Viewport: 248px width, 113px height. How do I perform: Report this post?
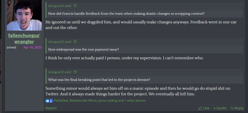tap(51, 108)
